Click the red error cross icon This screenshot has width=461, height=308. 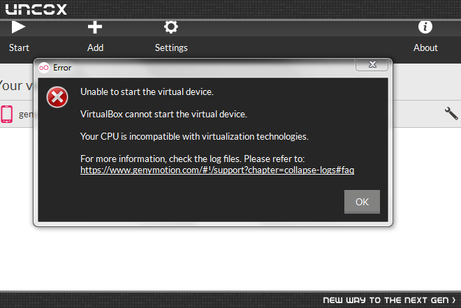point(57,97)
